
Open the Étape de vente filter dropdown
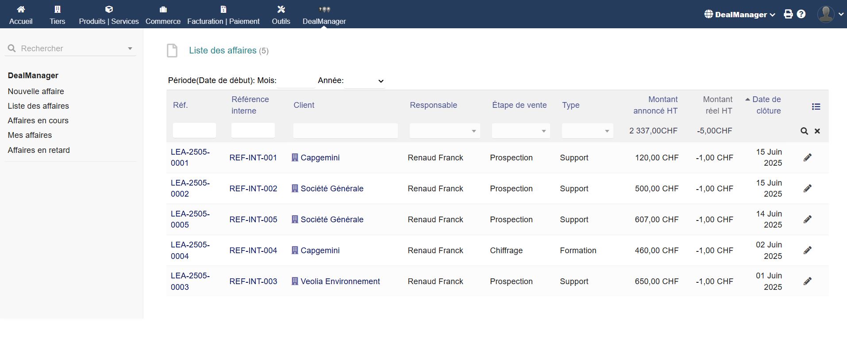click(x=520, y=131)
